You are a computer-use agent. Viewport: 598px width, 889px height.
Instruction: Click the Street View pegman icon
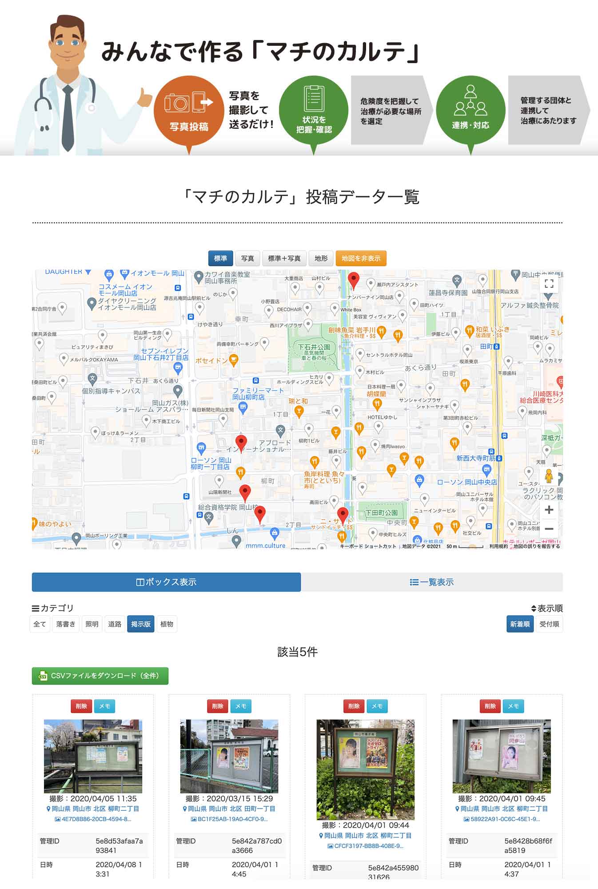[x=549, y=476]
